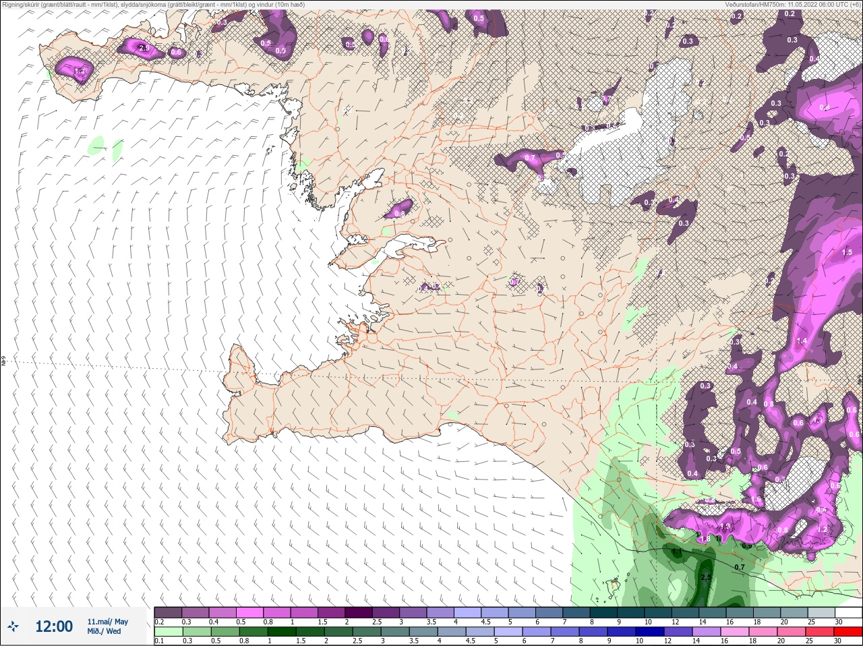The image size is (863, 646).
Task: Click the 2.5 value in the dark green rain core
Action: [x=706, y=578]
